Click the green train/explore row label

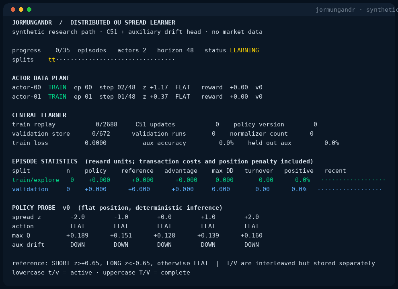(x=35, y=180)
